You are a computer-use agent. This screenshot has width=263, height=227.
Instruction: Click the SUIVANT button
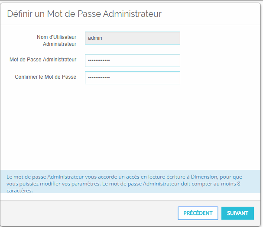click(x=237, y=213)
